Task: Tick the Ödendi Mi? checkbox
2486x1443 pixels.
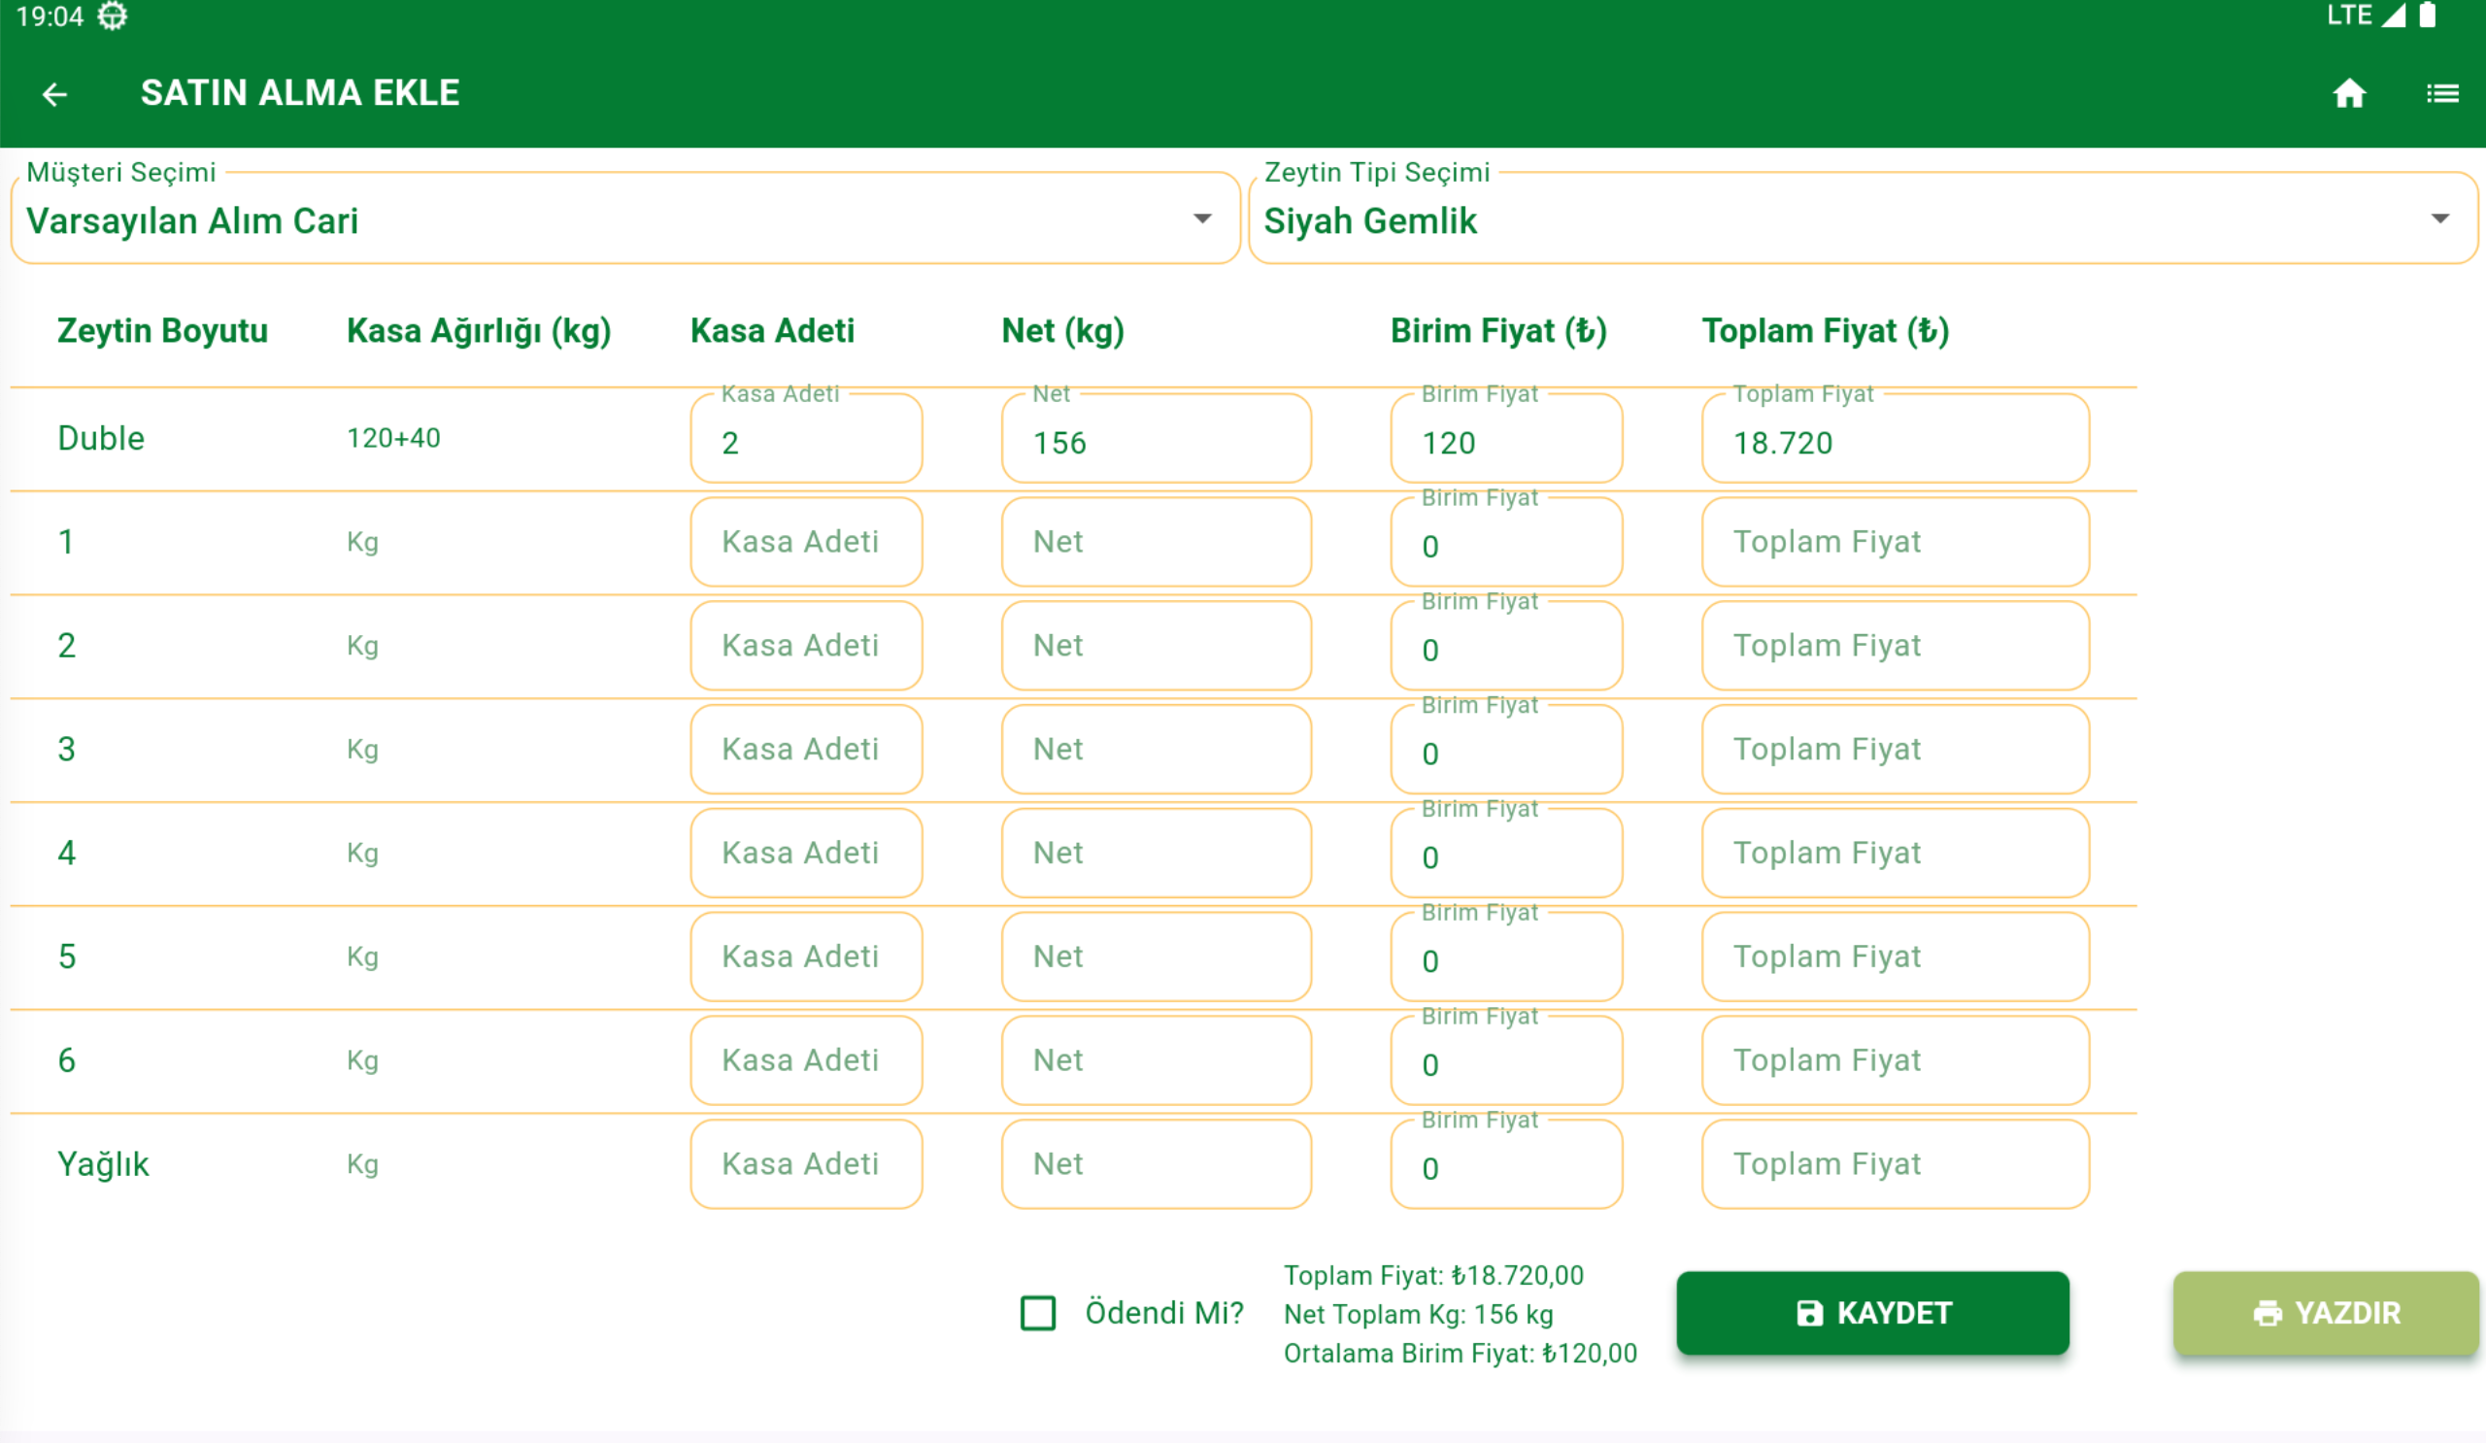Action: (x=1038, y=1313)
